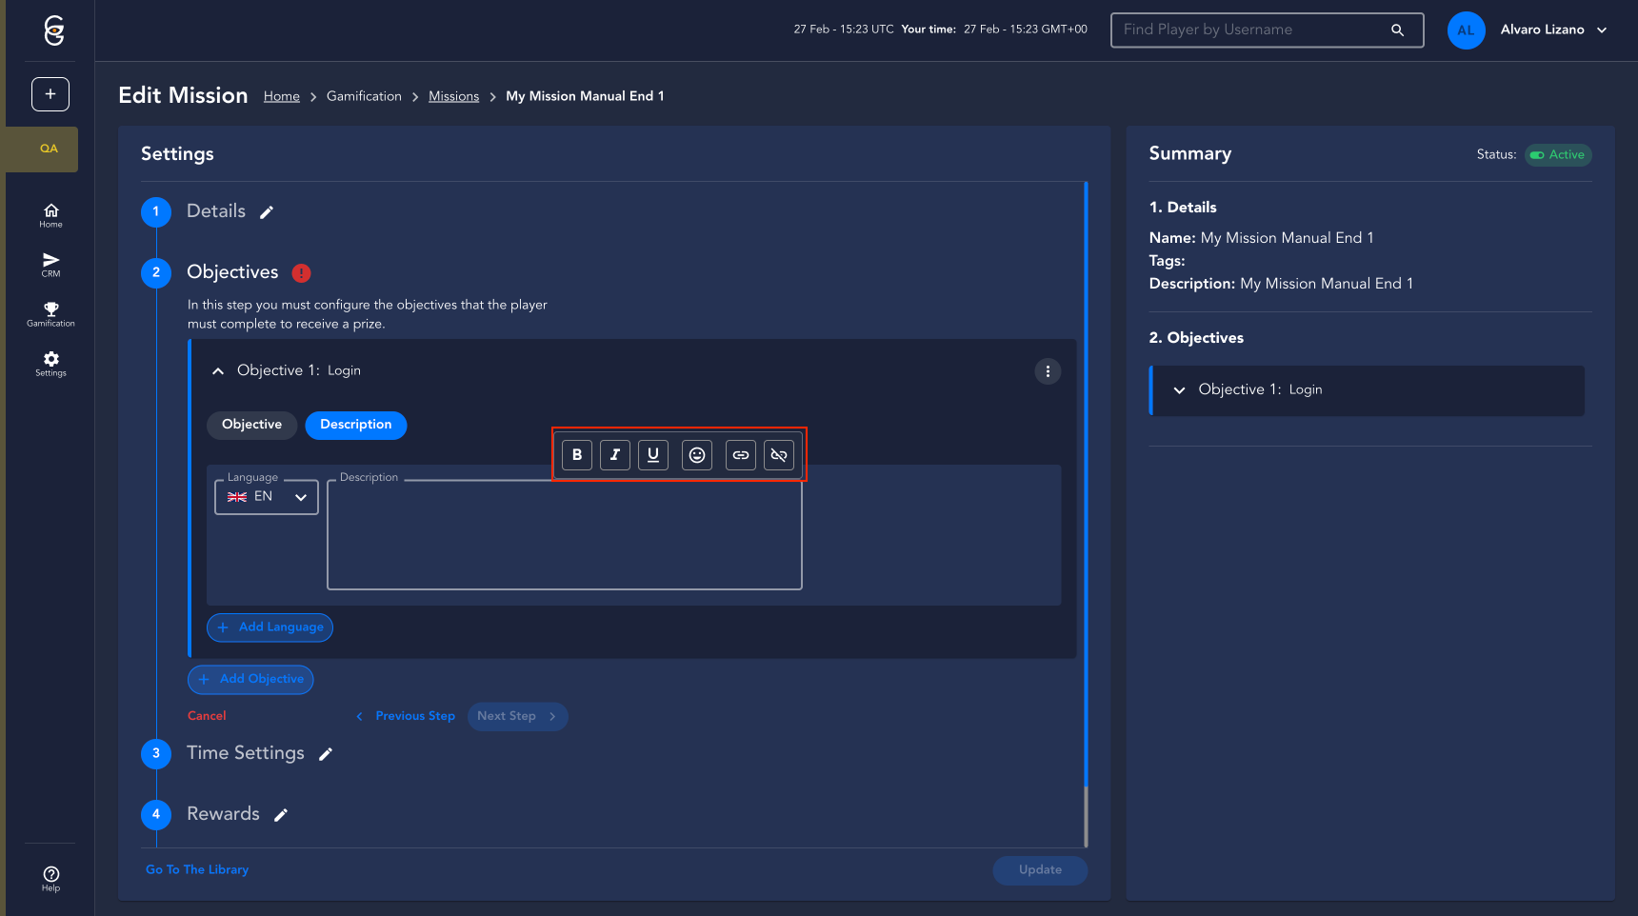
Task: Switch to the Objective tab
Action: click(251, 425)
